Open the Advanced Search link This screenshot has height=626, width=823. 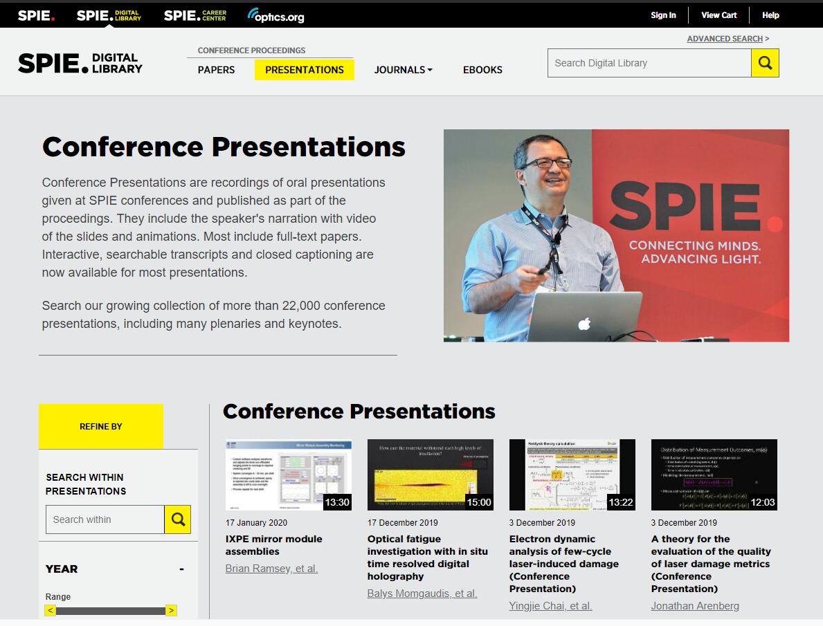coord(725,39)
